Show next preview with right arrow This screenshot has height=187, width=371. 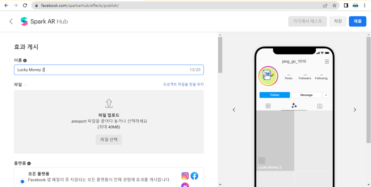[x=354, y=110]
